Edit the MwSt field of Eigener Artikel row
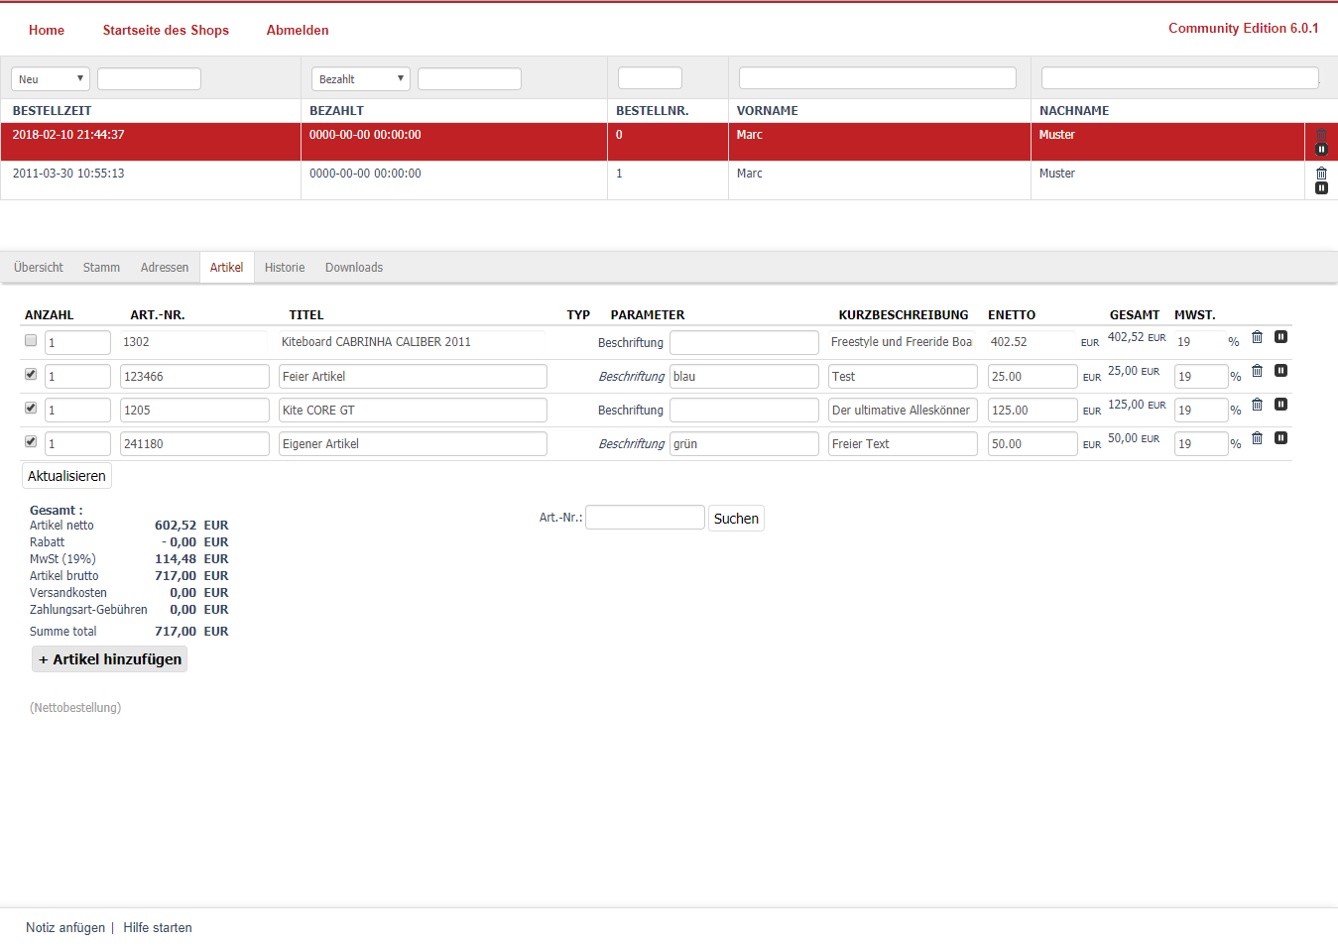Image resolution: width=1338 pixels, height=946 pixels. pyautogui.click(x=1201, y=443)
